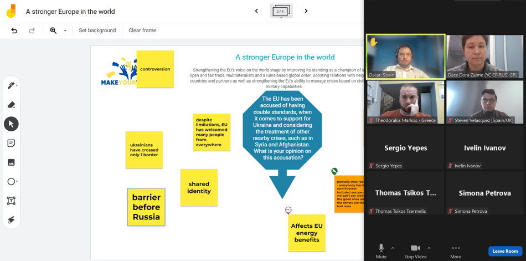Rename the jam title A stronger Europe in the world
The width and height of the screenshot is (526, 261).
[x=70, y=12]
